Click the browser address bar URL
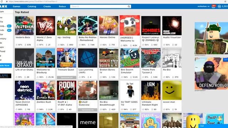This screenshot has width=228, height=128. (x=33, y=1)
